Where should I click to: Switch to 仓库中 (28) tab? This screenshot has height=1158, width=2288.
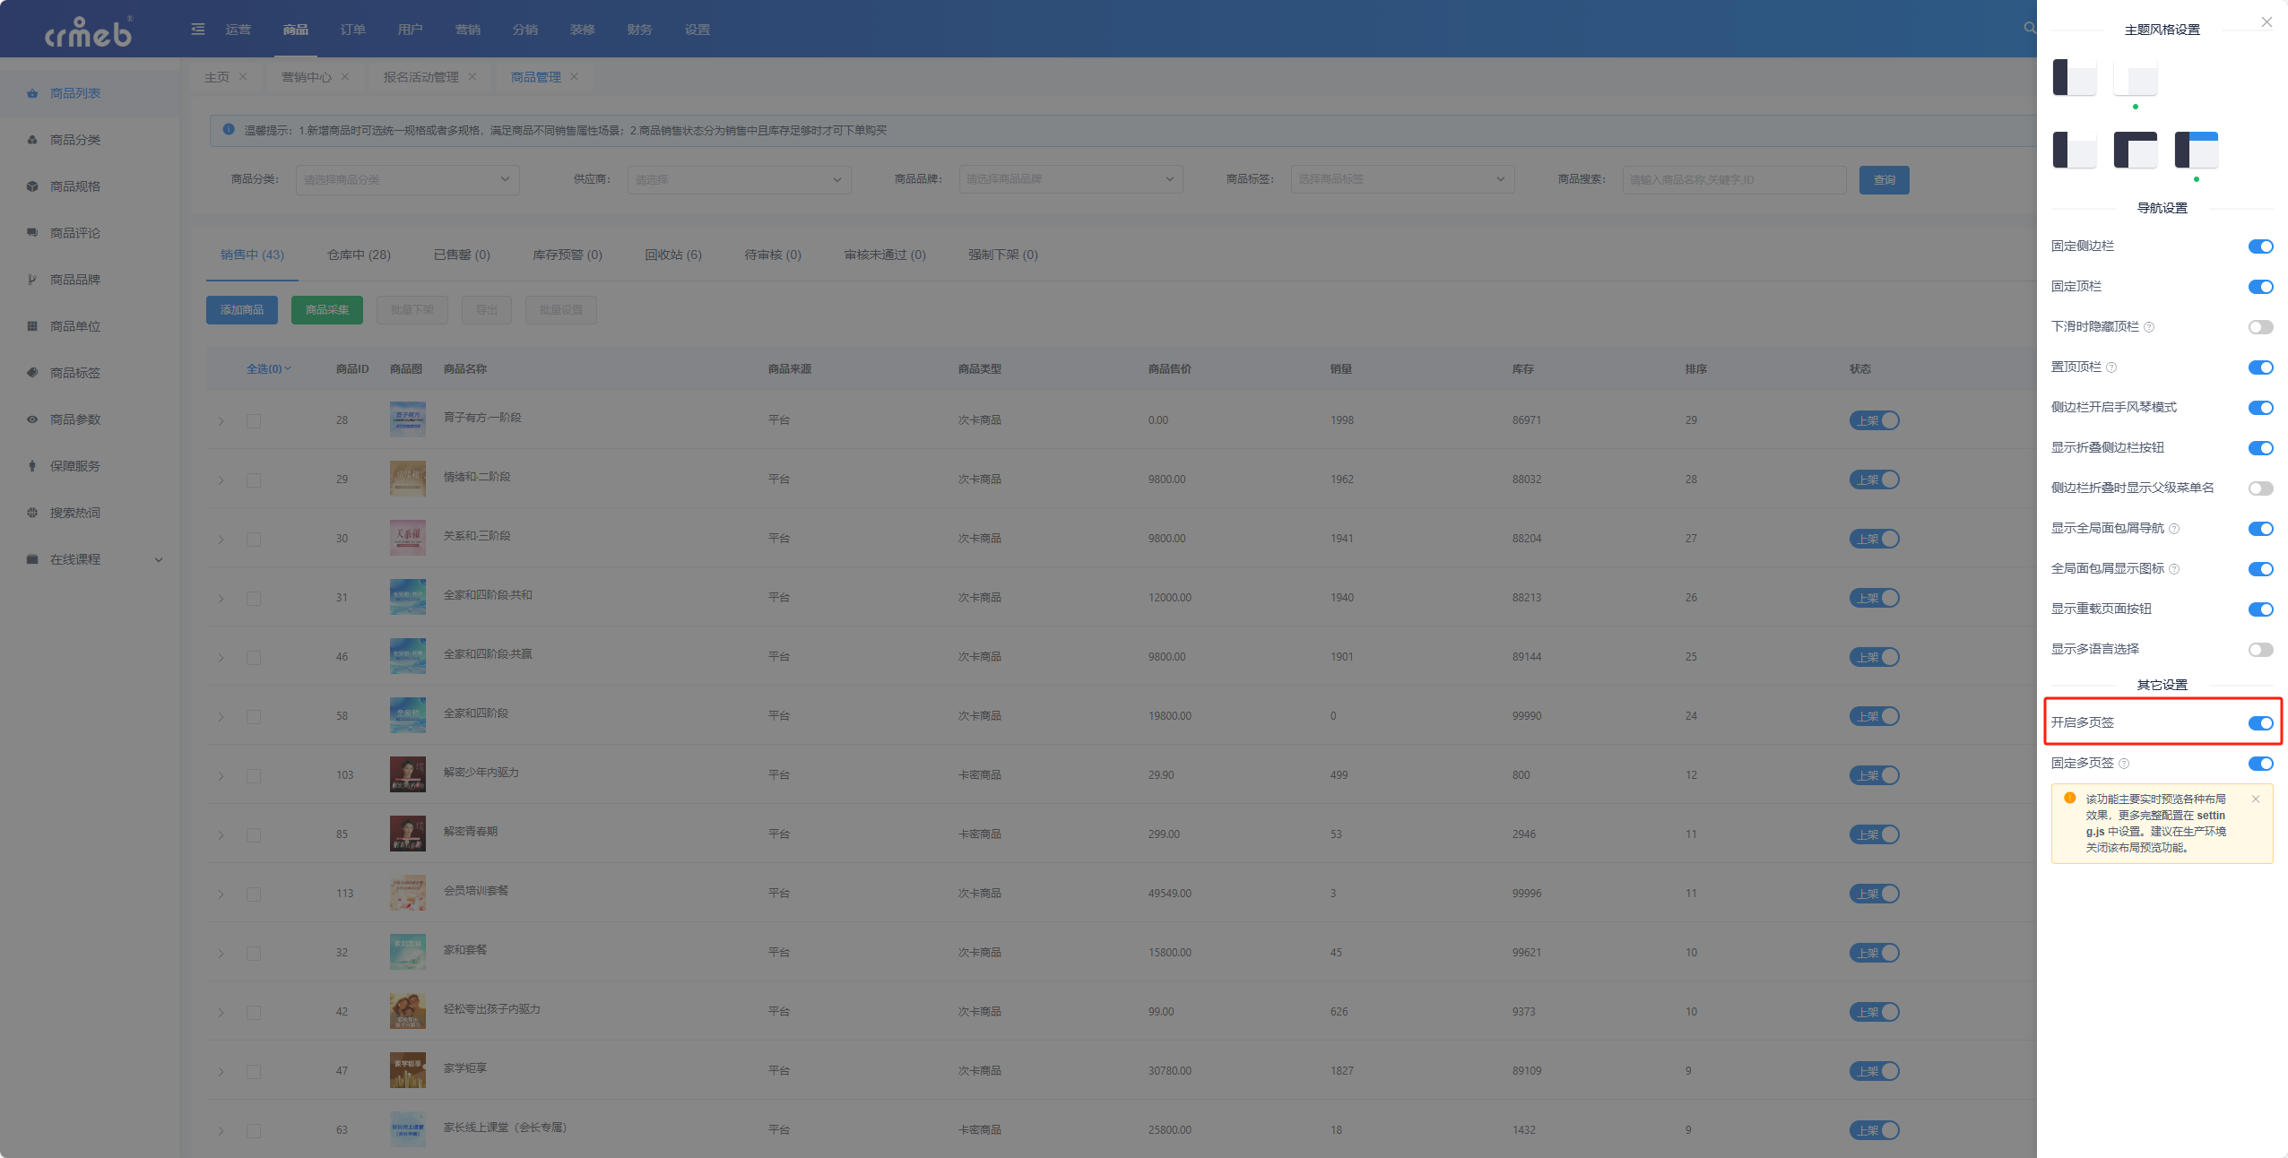[x=359, y=255]
